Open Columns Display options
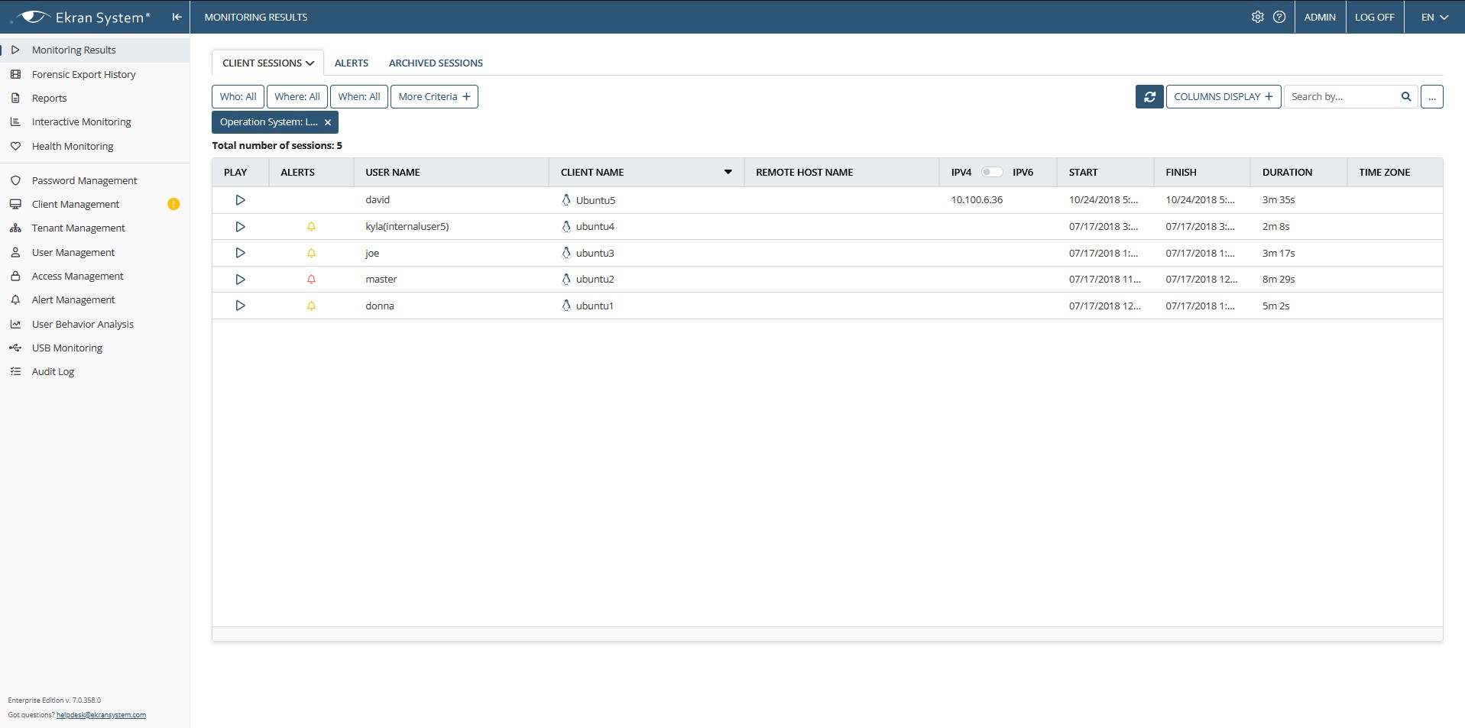This screenshot has width=1465, height=728. [1224, 97]
